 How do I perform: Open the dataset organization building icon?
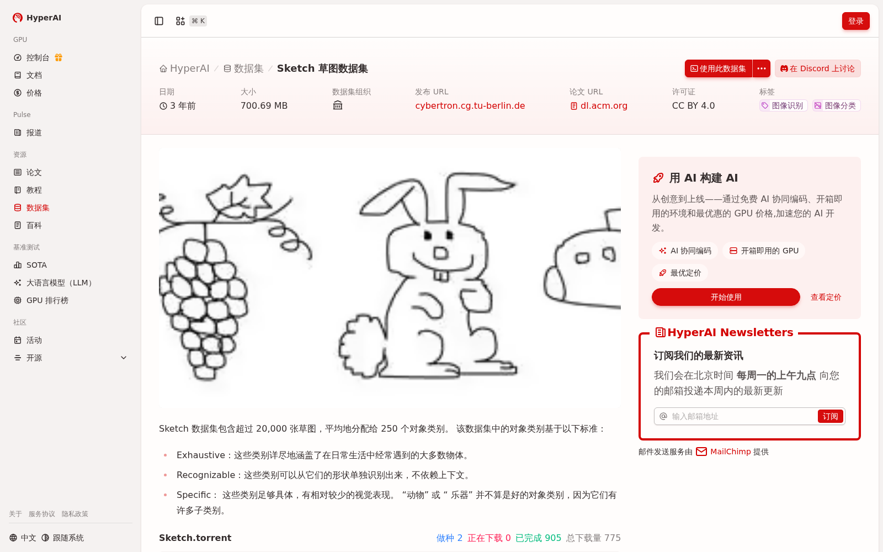[x=338, y=105]
